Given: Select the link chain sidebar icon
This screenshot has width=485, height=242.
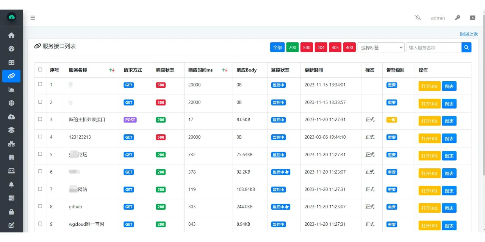Looking at the screenshot, I should 11,76.
